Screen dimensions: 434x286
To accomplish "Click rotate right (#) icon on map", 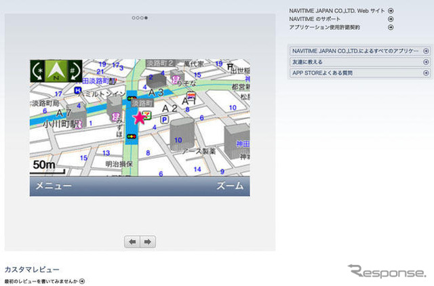I will [x=75, y=71].
